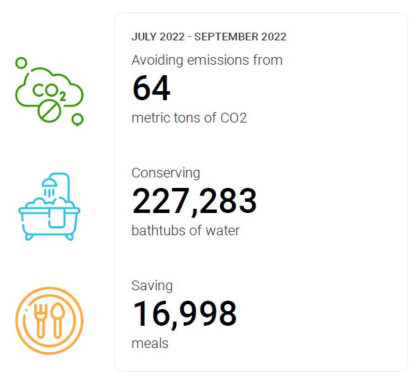Click the 16,998 figure

(184, 314)
